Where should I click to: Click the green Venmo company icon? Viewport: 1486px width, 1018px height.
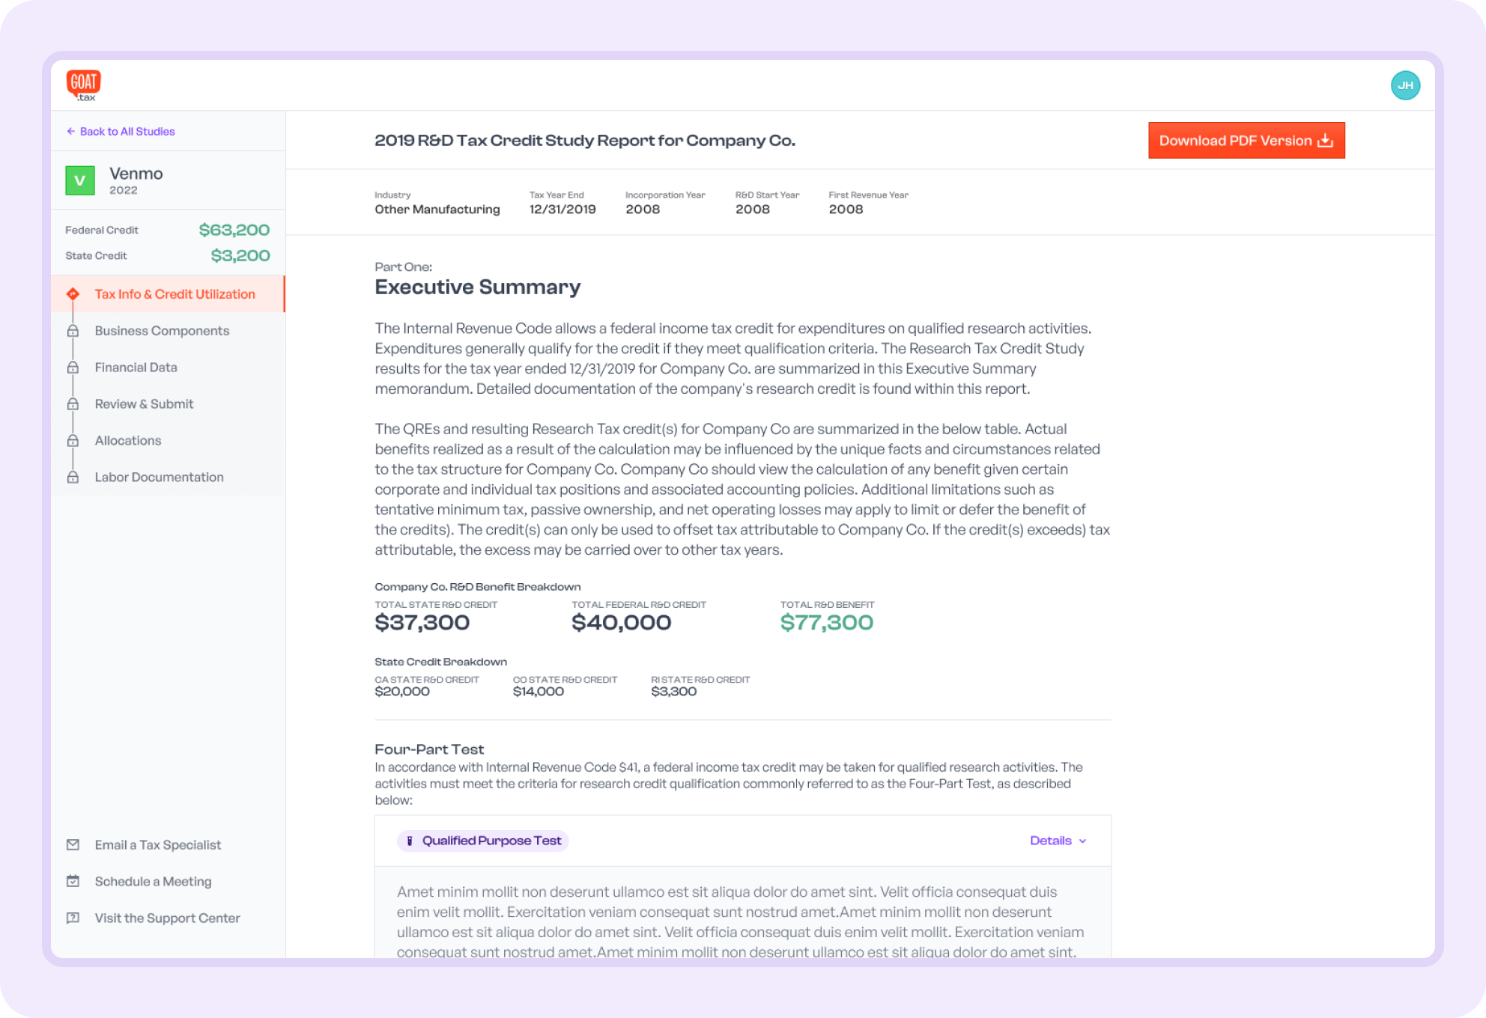pos(80,180)
